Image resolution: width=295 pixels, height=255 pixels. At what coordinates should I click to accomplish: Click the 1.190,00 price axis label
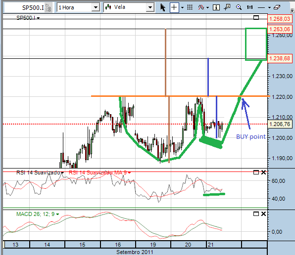click(282, 158)
